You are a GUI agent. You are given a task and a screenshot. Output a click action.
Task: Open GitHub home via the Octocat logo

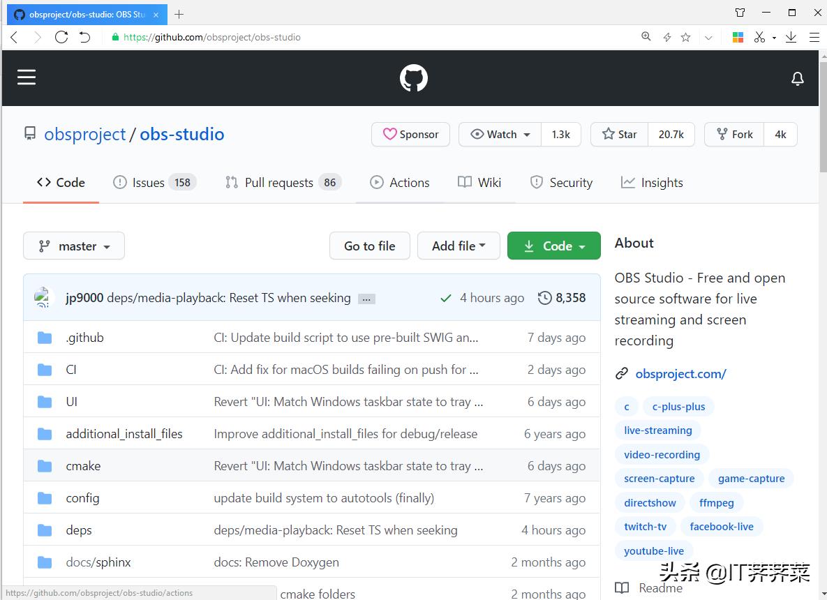[413, 77]
